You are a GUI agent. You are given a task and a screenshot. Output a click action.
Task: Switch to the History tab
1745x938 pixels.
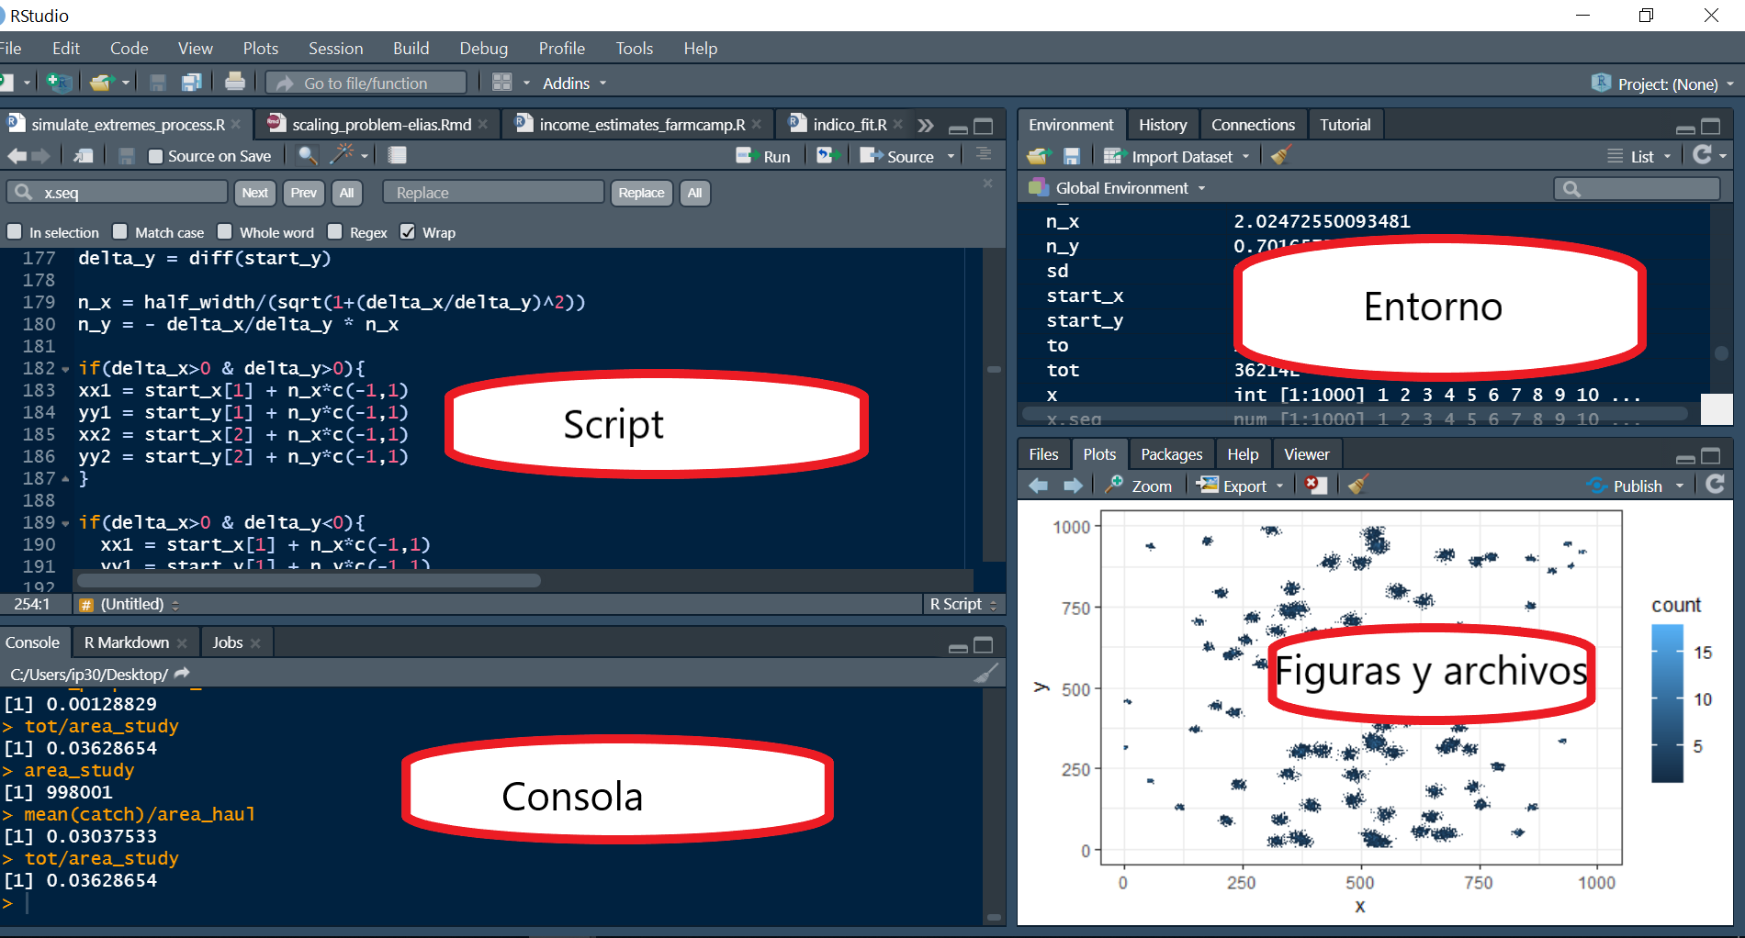tap(1162, 124)
